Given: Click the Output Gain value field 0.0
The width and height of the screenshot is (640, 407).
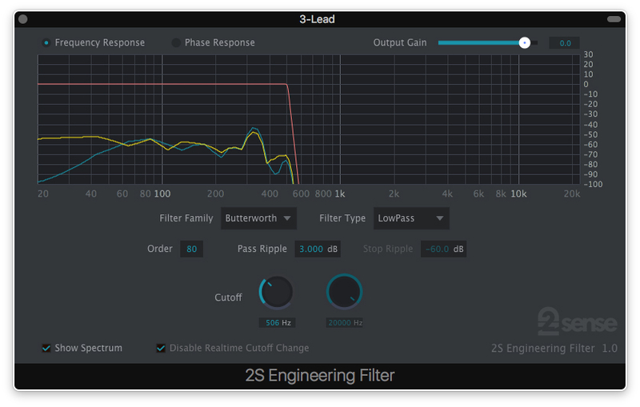Looking at the screenshot, I should (565, 43).
